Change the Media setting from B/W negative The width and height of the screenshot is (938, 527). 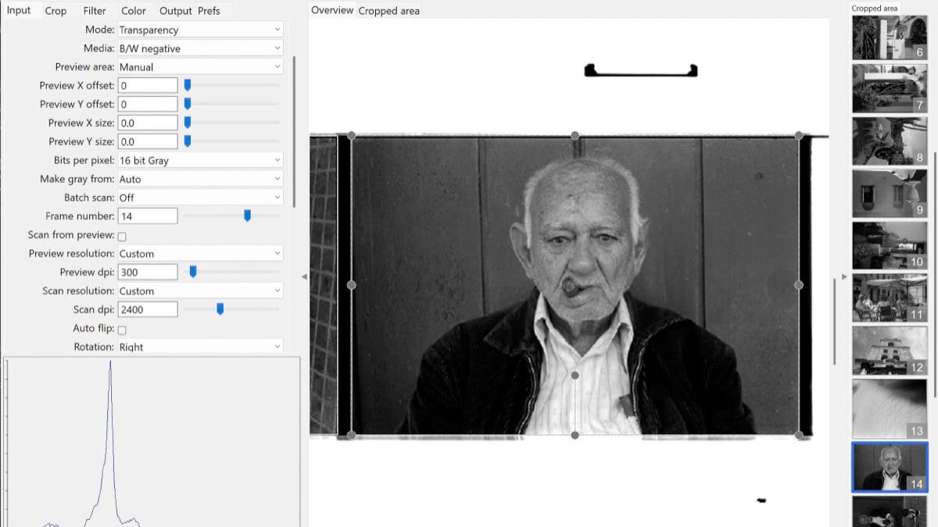(200, 48)
